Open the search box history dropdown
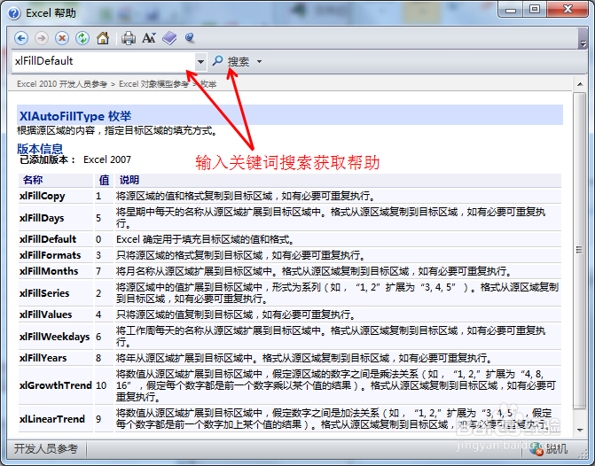 (200, 61)
